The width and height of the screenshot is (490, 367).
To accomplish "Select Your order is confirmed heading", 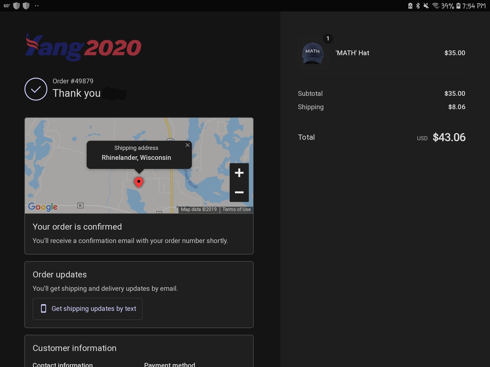I will tap(77, 227).
